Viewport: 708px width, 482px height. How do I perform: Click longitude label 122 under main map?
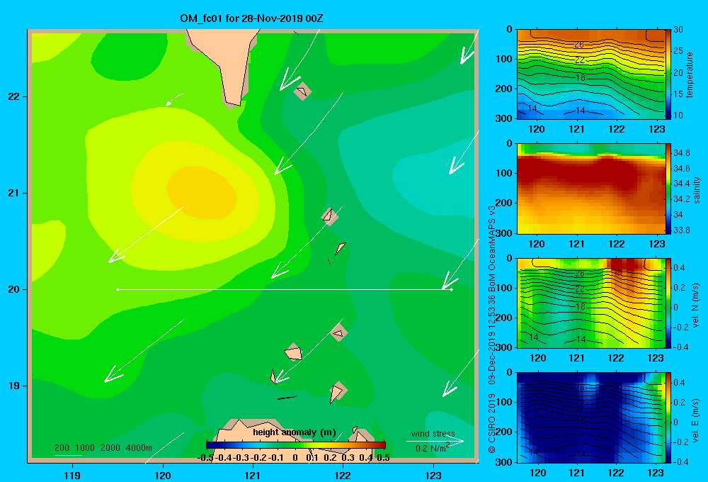click(x=343, y=475)
